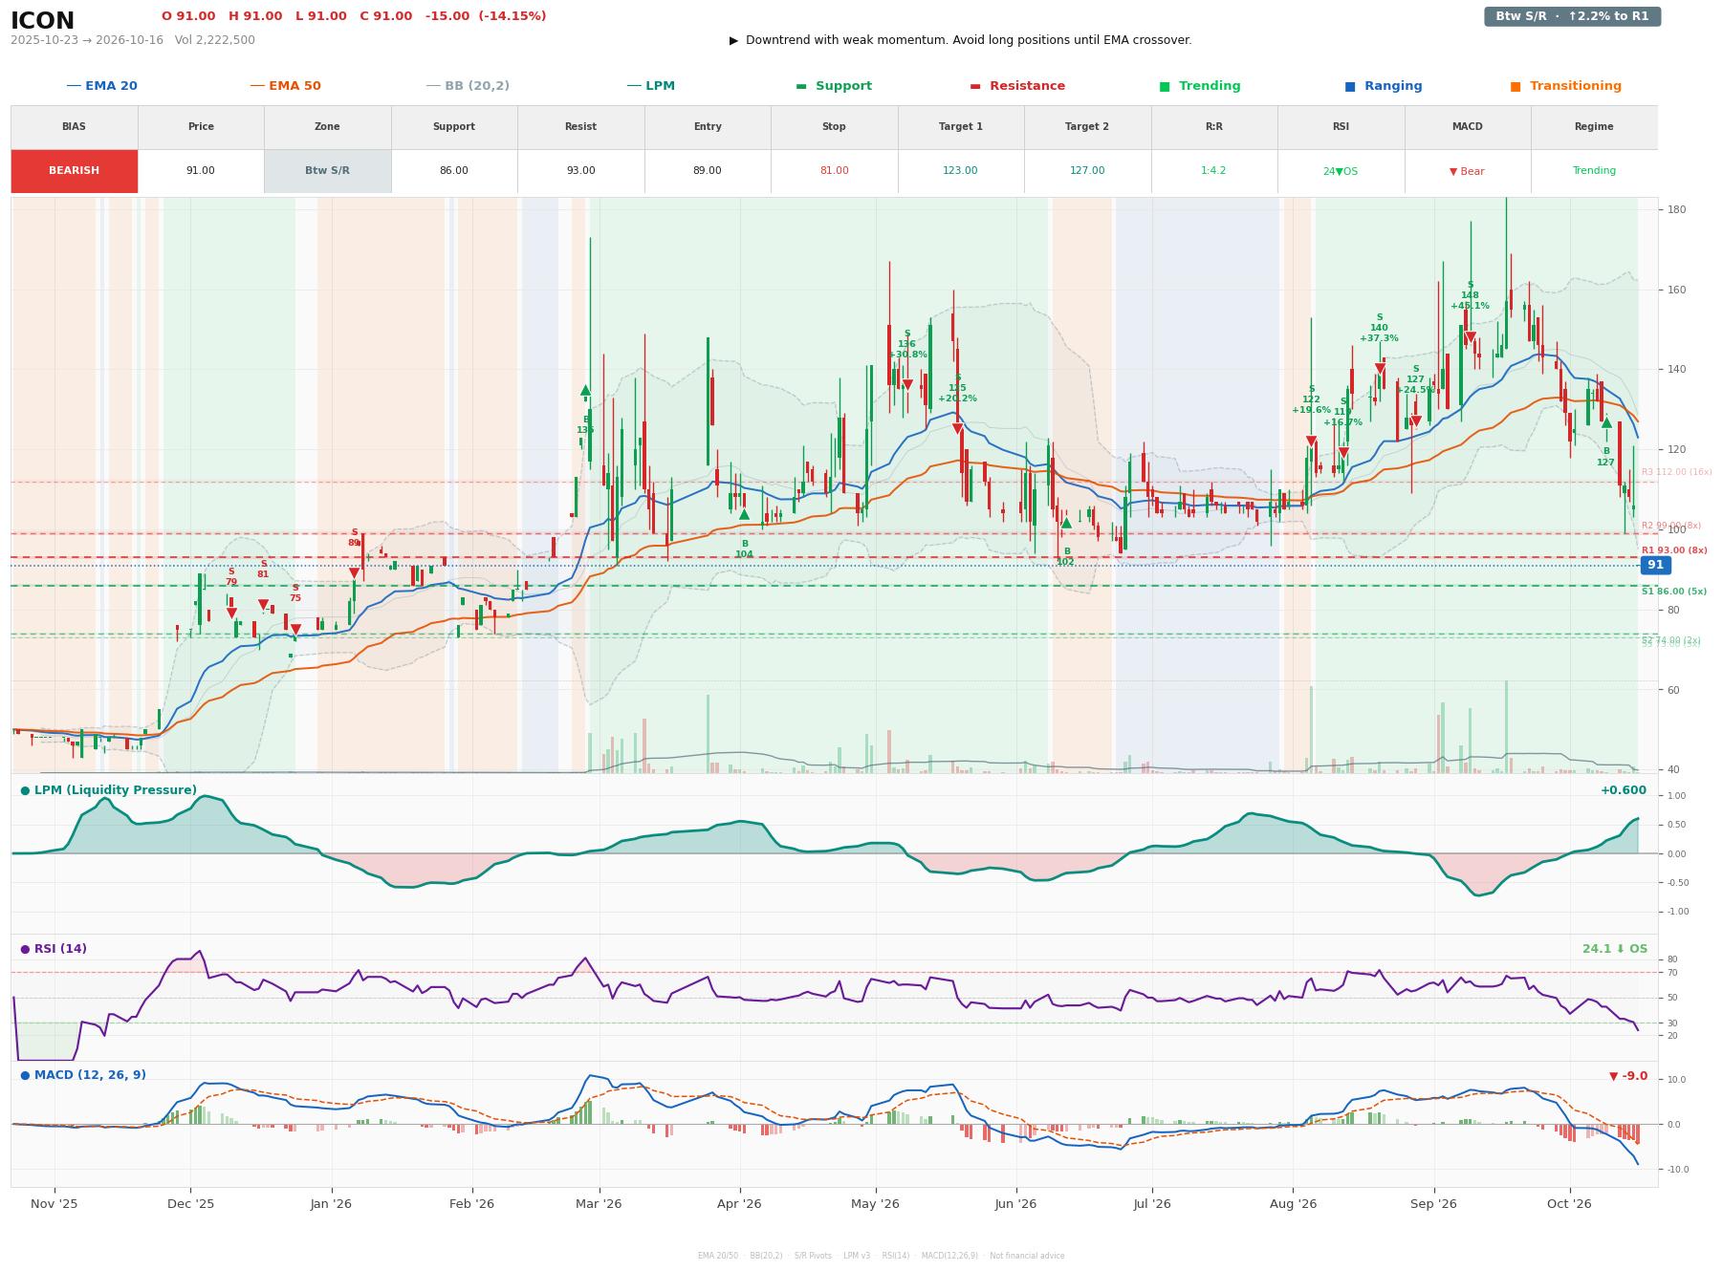The image size is (1723, 1271).
Task: Click the Stop value 81.00
Action: pyautogui.click(x=834, y=171)
